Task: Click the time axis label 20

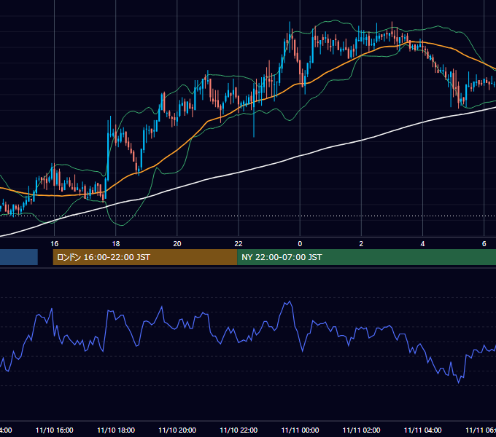Action: [177, 244]
